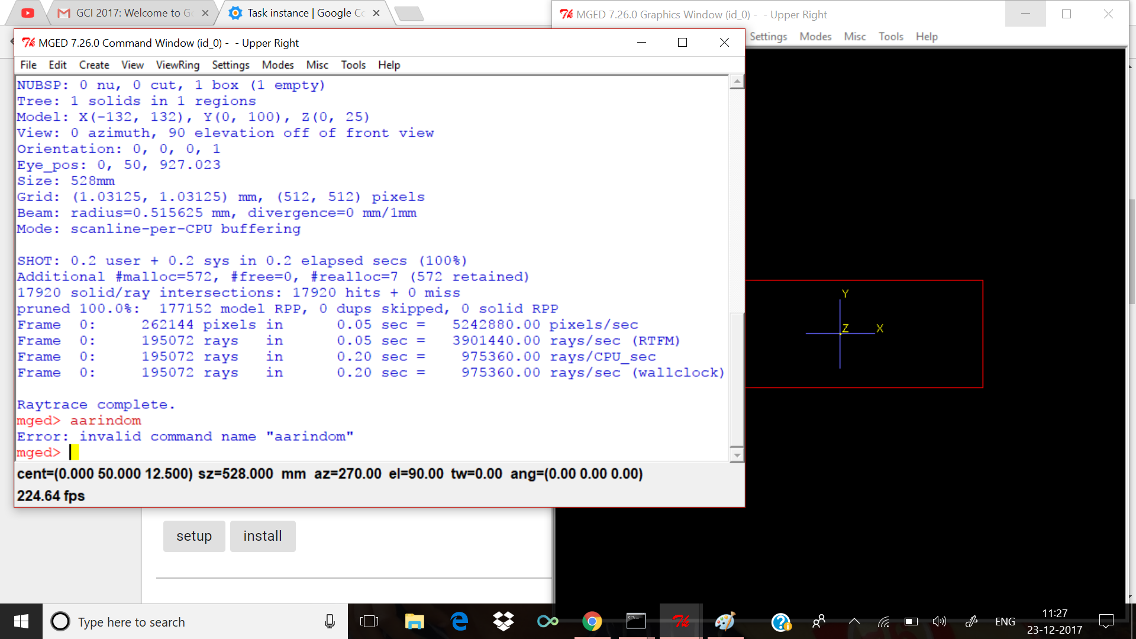Open Google Chrome from taskbar
This screenshot has width=1136, height=639.
coord(592,621)
